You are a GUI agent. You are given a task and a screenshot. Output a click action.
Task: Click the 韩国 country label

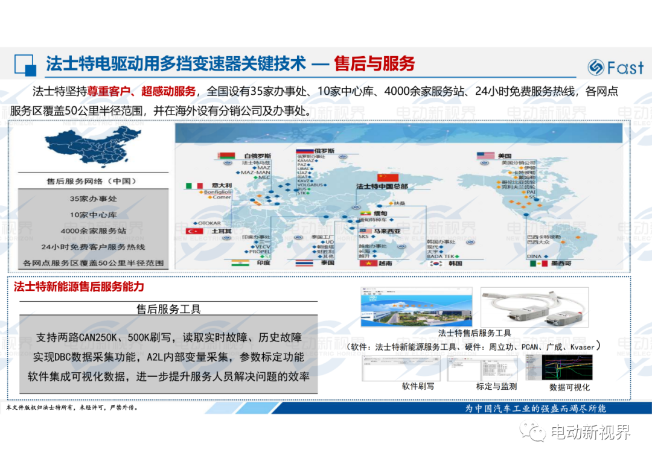click(x=455, y=264)
